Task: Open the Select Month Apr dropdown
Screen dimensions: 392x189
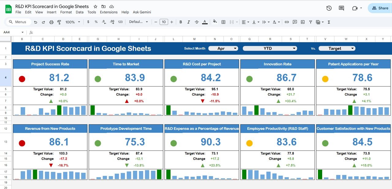Action: coord(223,48)
